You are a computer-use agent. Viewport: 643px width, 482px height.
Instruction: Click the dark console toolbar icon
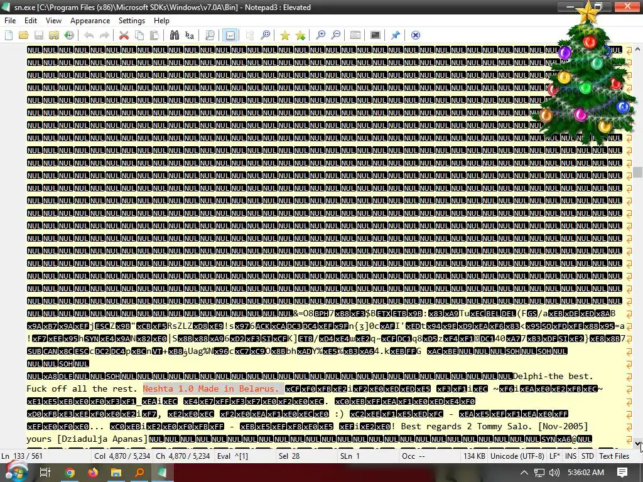coord(376,35)
